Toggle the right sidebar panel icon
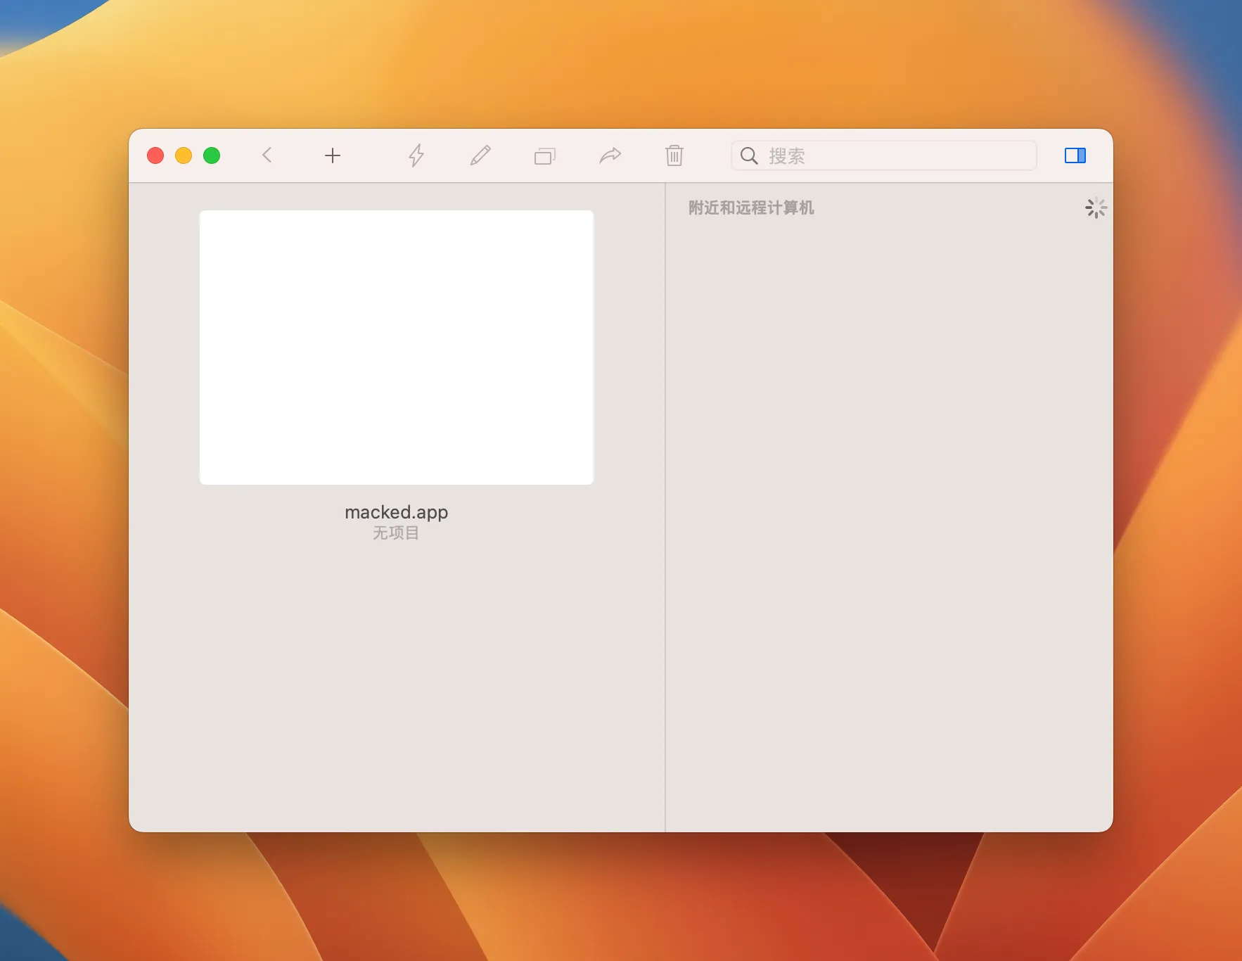 pos(1075,155)
